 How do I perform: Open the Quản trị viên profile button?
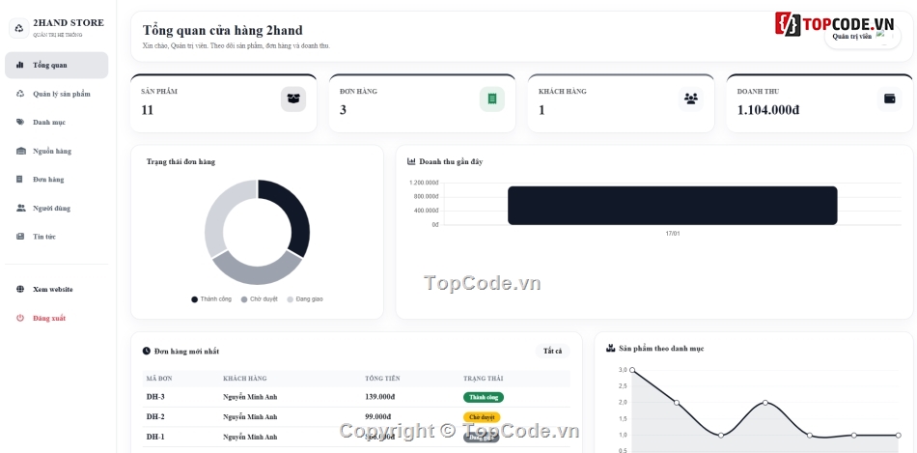(x=863, y=37)
